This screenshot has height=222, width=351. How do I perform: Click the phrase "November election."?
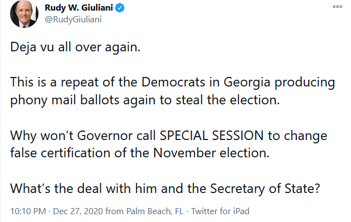click(211, 153)
